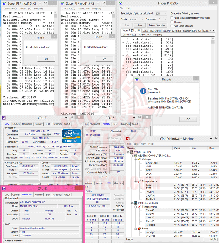
Task: Collapse the ASUSTeK COMPUTER INC. node
Action: click(x=132, y=156)
